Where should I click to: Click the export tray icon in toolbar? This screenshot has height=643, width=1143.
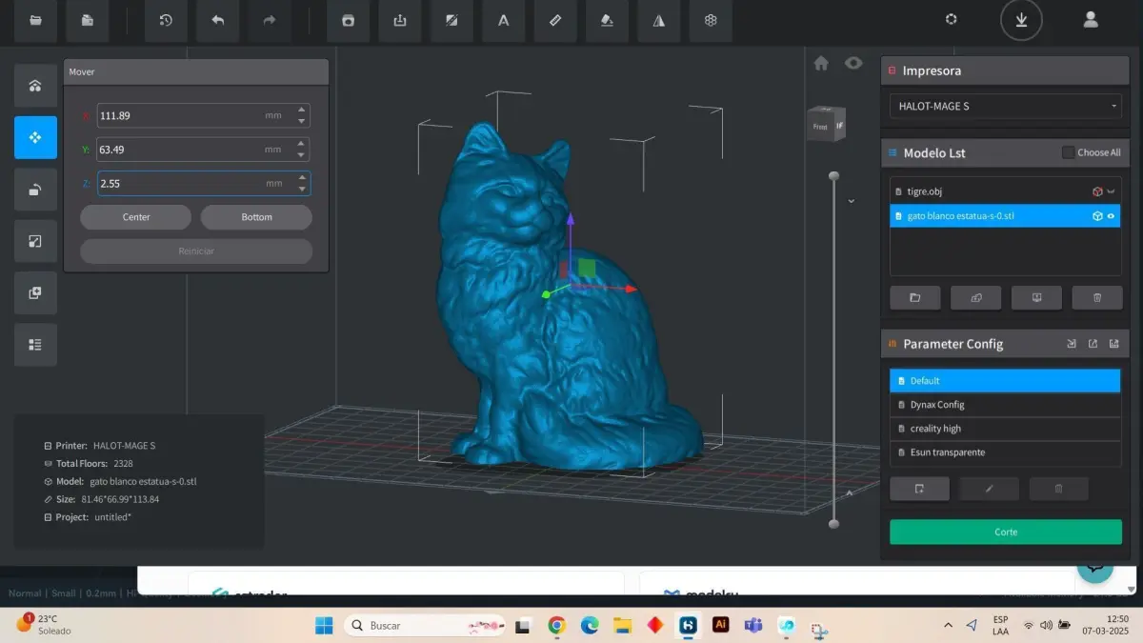pyautogui.click(x=400, y=20)
